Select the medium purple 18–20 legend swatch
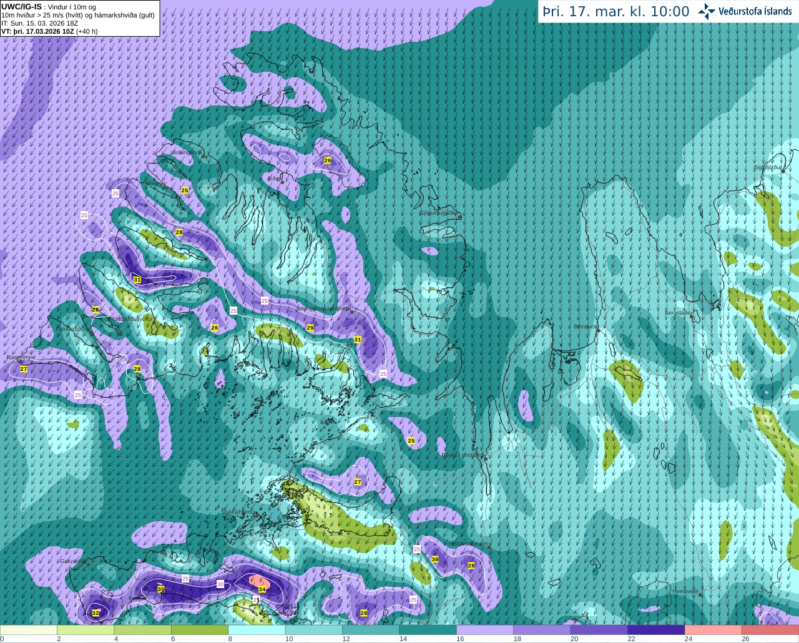Screen dimensions: 799x643 point(542,630)
